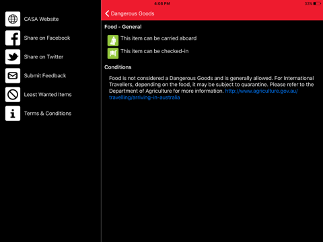The image size is (323, 242).
Task: Tap the green carry-on passenger icon
Action: point(113,40)
